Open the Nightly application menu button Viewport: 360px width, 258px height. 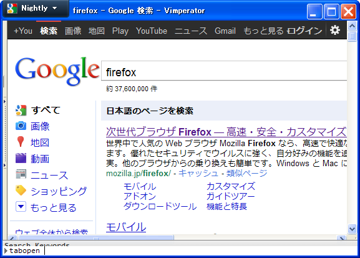pos(36,9)
